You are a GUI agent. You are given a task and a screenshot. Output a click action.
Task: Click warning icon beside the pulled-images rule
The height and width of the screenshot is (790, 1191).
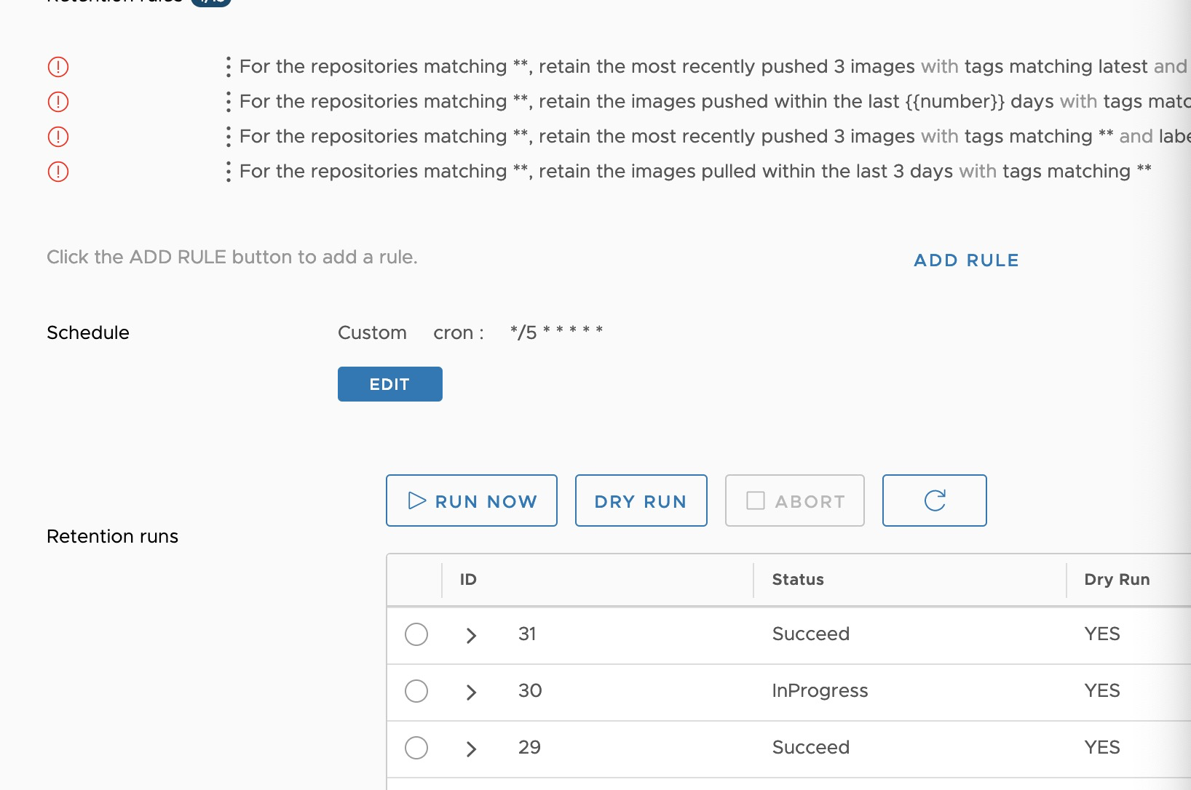pyautogui.click(x=58, y=171)
